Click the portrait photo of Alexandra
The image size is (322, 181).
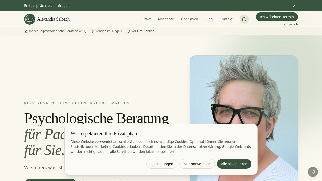244,118
